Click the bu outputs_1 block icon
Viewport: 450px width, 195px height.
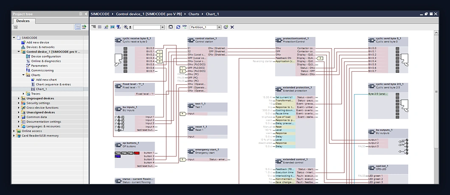click(372, 132)
